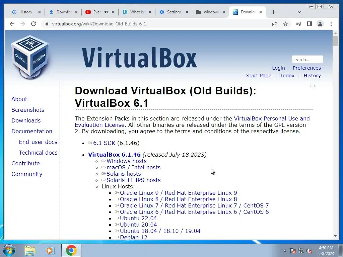Close the History tab
Viewport: 343px width, 257px height.
(40, 12)
